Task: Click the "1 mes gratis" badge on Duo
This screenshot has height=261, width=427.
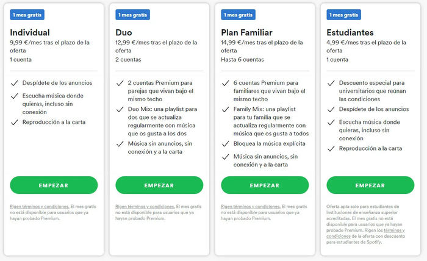Action: point(132,14)
